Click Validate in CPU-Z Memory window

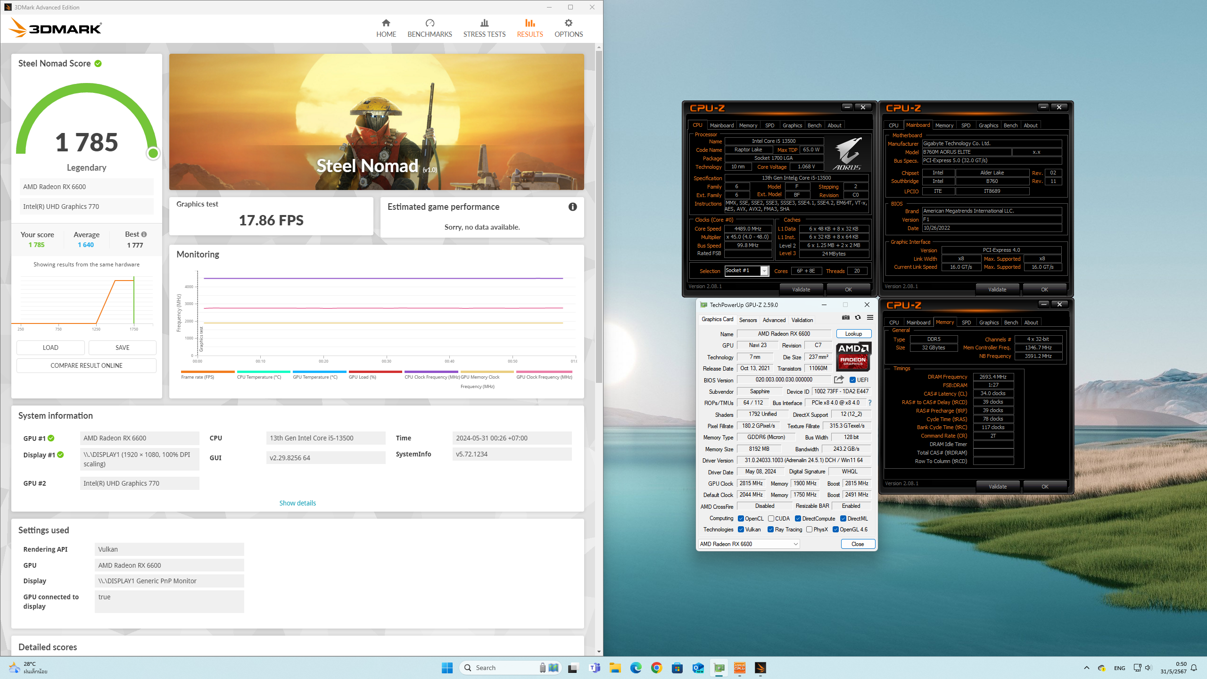coord(997,487)
